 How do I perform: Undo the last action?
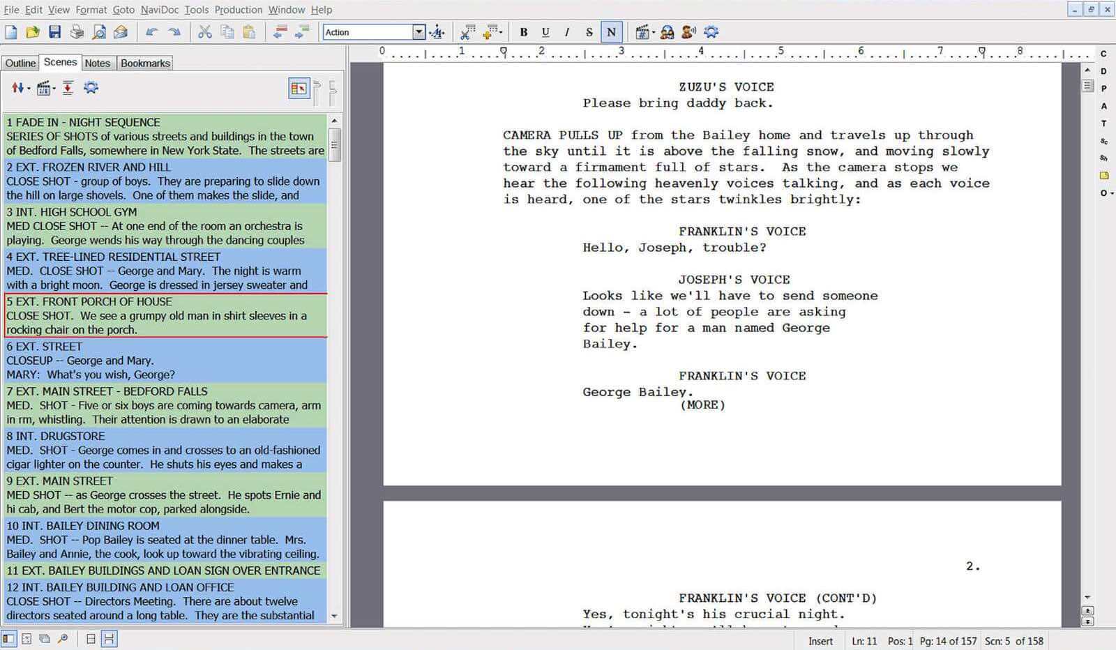coord(152,32)
